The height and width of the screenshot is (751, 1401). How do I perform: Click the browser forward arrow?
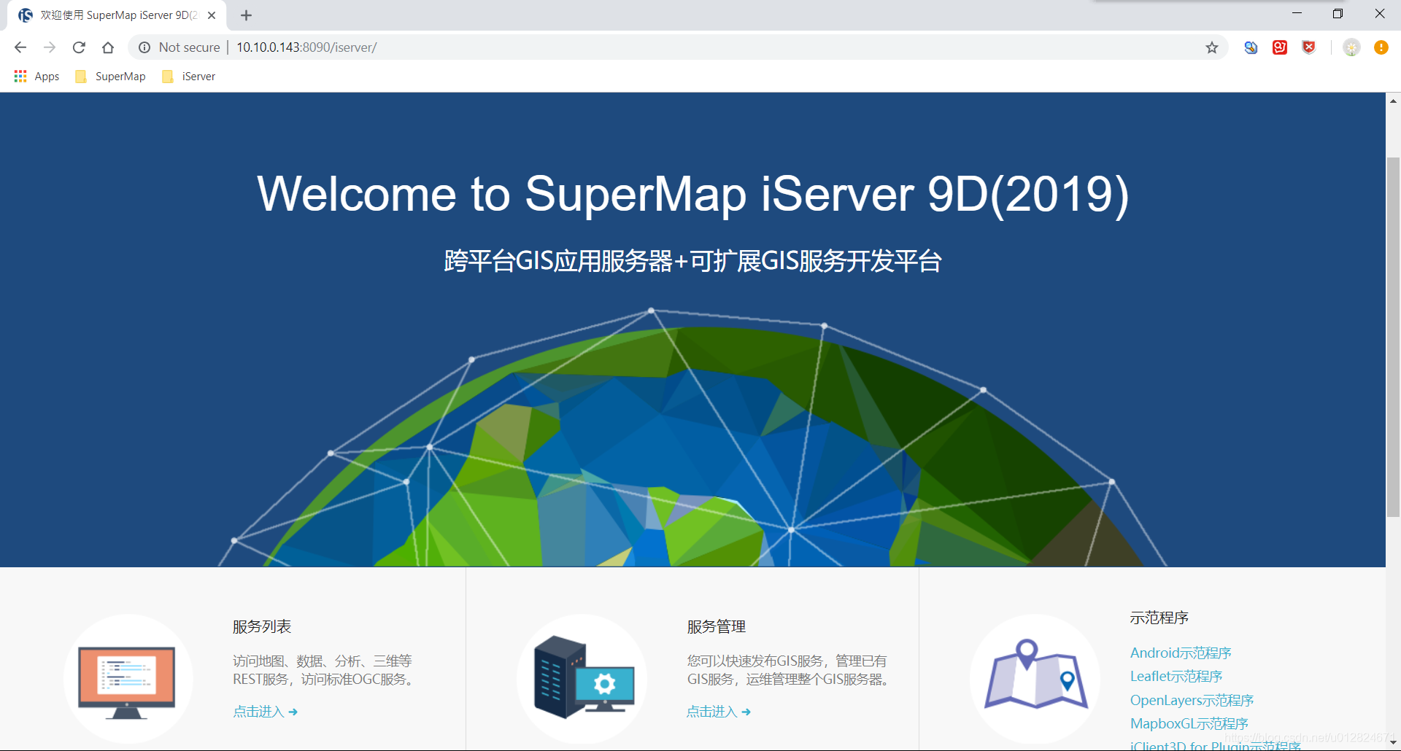pyautogui.click(x=50, y=47)
